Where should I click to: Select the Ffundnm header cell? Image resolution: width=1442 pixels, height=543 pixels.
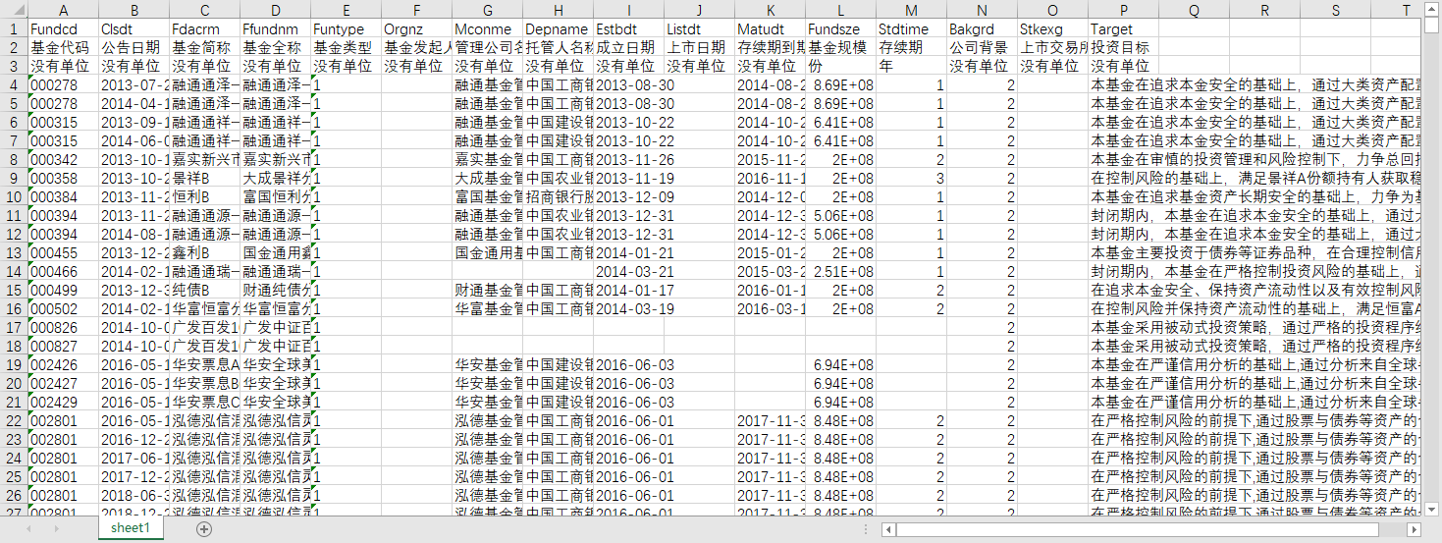tap(275, 28)
